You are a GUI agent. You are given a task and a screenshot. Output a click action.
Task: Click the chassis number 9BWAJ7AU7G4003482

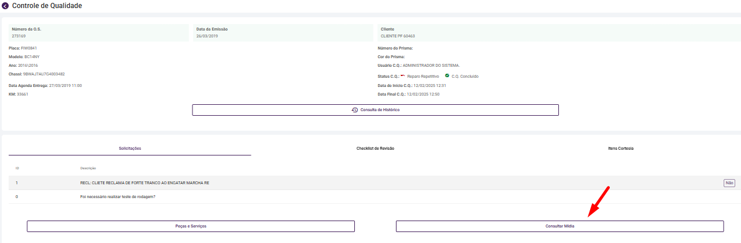click(x=44, y=74)
